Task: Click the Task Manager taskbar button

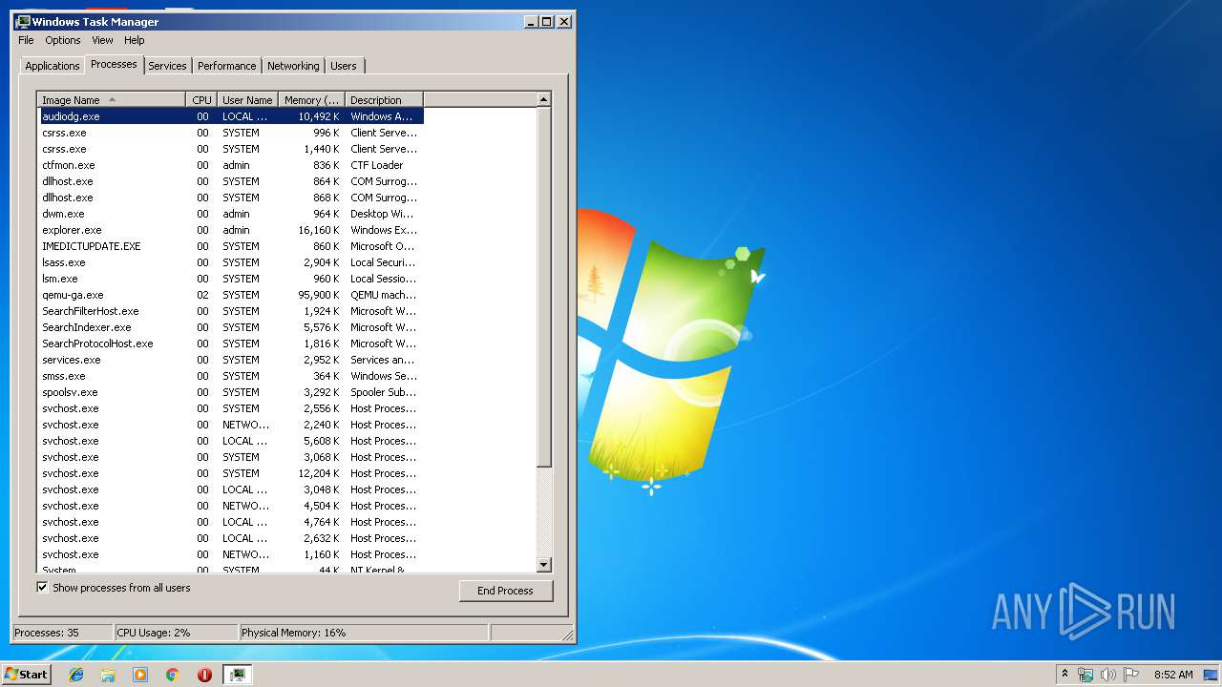Action: (238, 675)
